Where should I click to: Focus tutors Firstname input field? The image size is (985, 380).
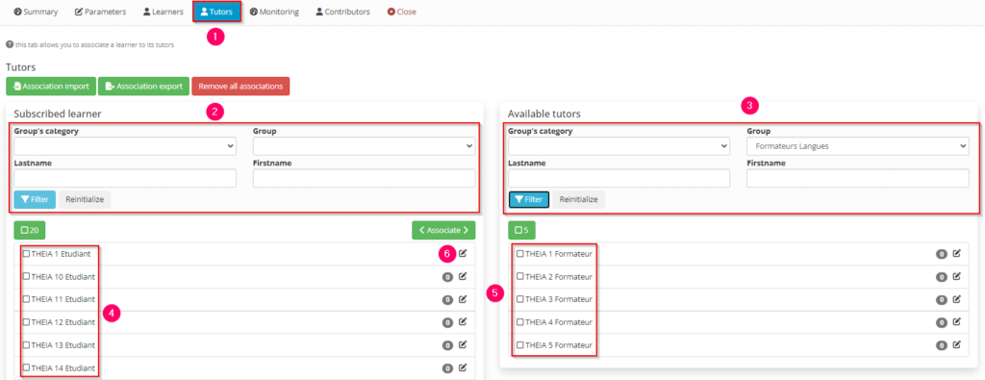tap(858, 178)
